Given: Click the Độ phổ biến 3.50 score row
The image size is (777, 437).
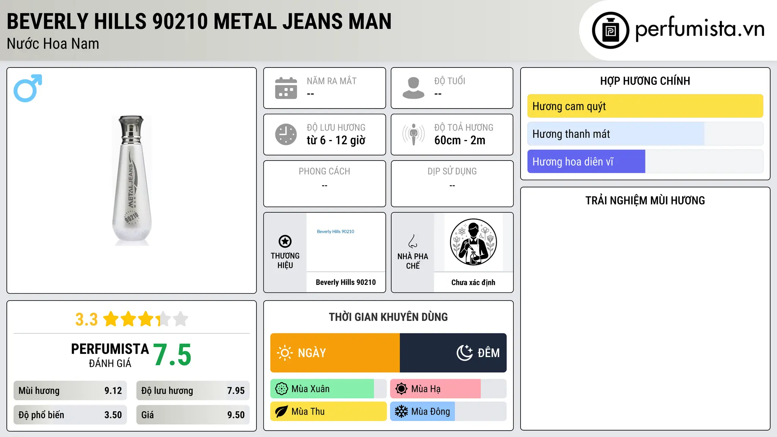Looking at the screenshot, I should click(x=70, y=415).
